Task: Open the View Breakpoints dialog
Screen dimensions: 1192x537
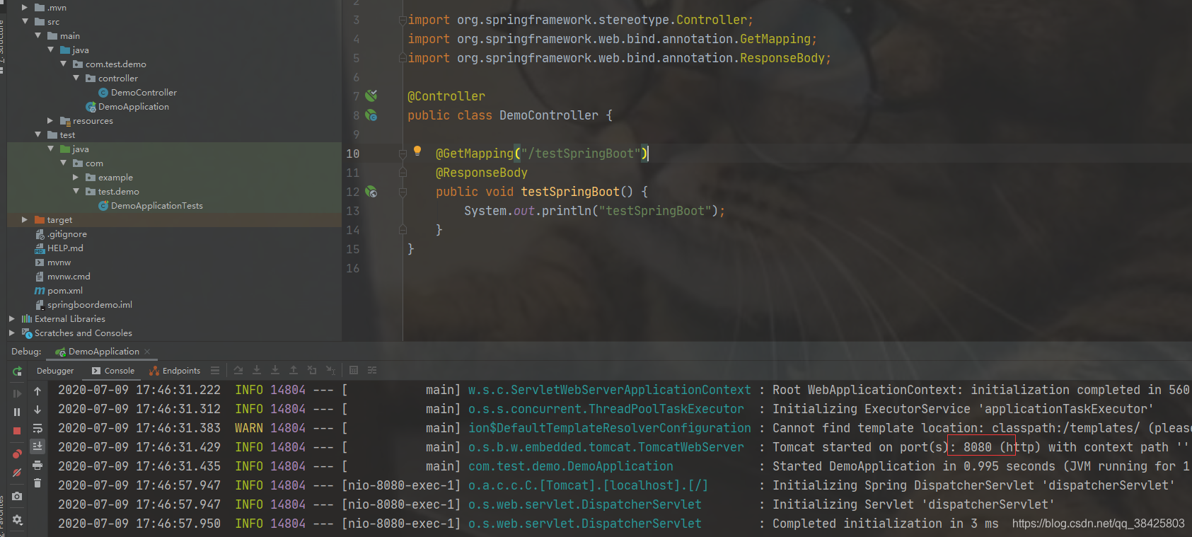Action: 18,454
